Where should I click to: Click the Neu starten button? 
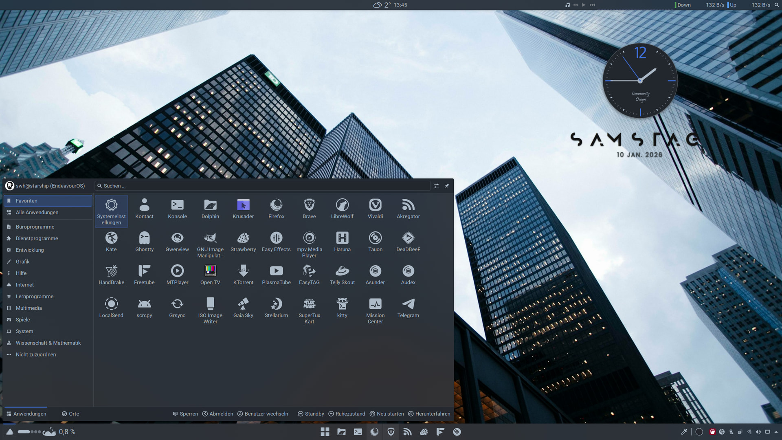click(387, 414)
